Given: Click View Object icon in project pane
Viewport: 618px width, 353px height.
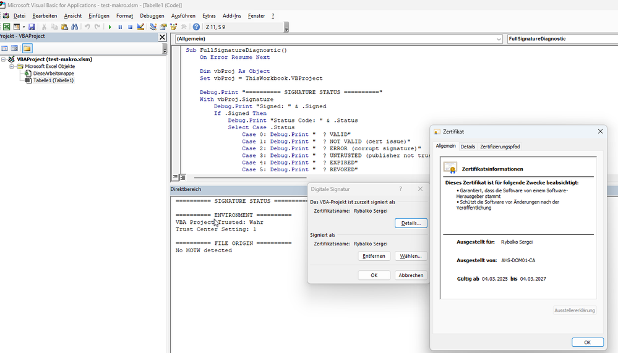Looking at the screenshot, I should [15, 48].
